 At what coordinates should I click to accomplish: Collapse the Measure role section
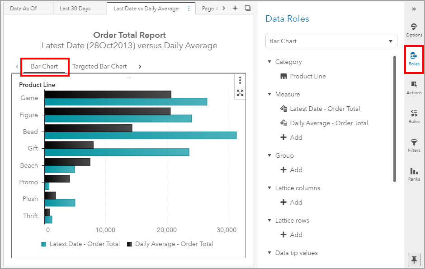point(270,94)
